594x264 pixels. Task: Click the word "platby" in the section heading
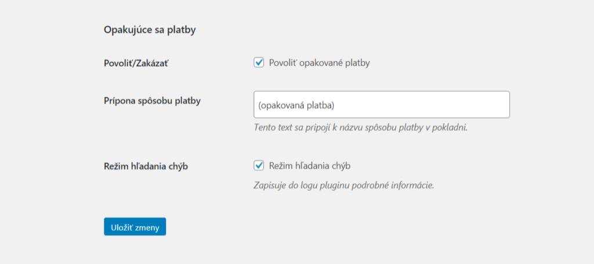click(181, 30)
